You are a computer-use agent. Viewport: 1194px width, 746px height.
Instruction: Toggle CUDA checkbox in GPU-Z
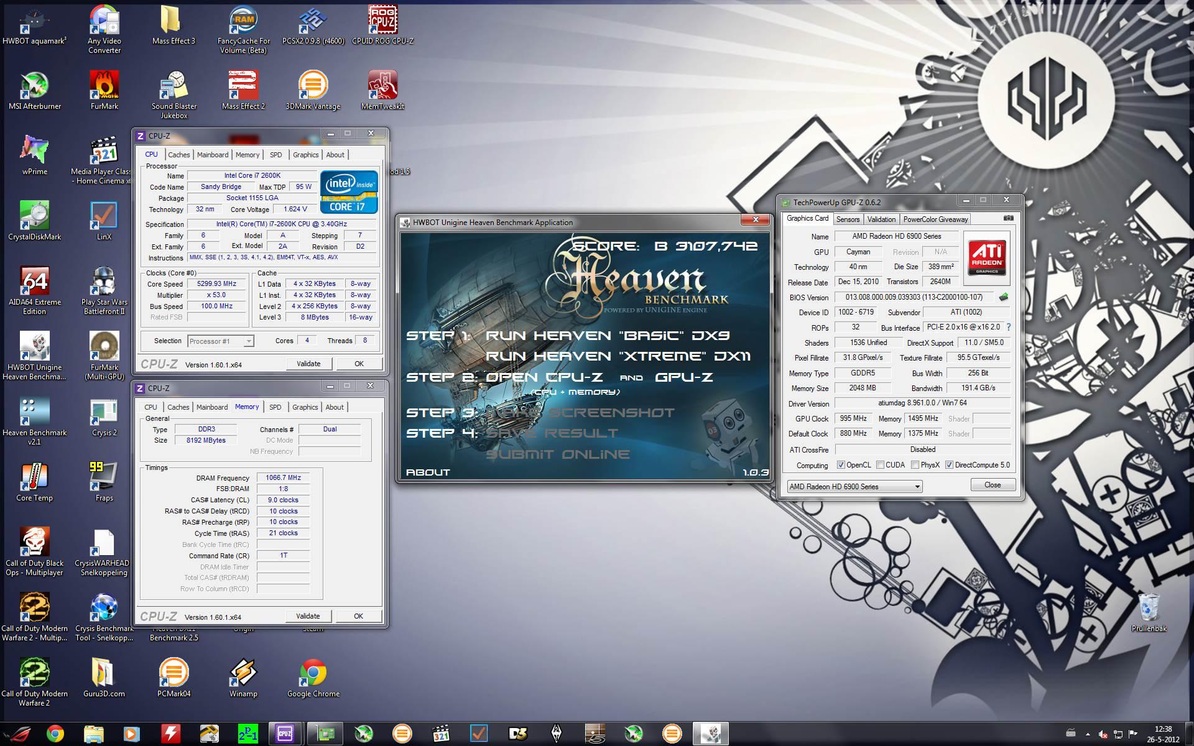click(x=880, y=465)
